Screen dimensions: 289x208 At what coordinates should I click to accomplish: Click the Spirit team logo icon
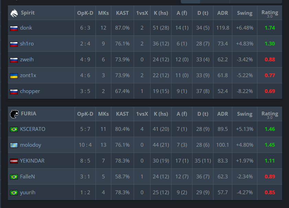[x=14, y=13]
